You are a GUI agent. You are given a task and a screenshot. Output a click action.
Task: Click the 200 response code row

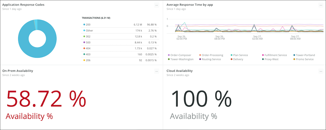[x=120, y=25]
